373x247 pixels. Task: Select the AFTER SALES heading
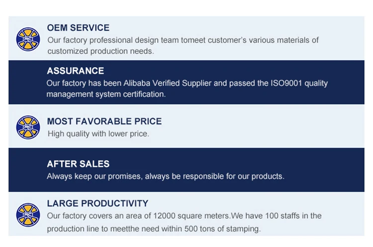click(78, 164)
